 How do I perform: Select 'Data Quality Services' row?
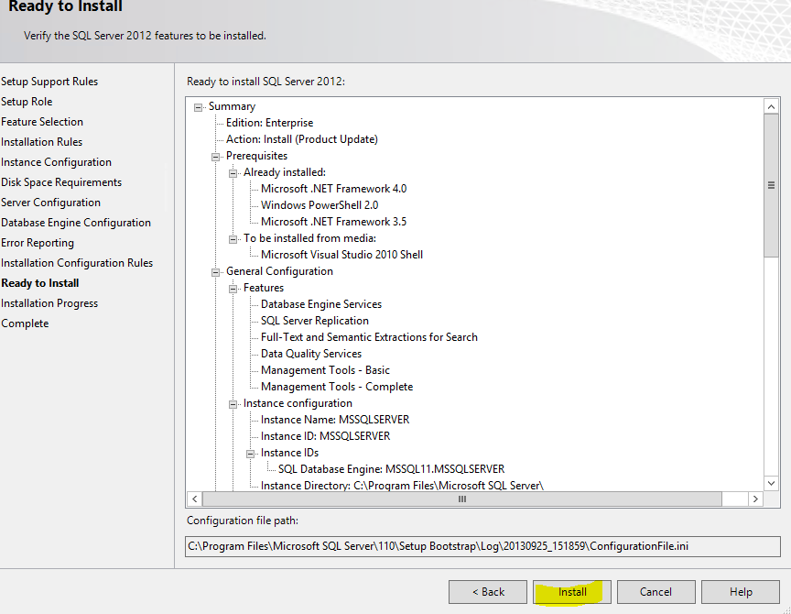tap(310, 354)
